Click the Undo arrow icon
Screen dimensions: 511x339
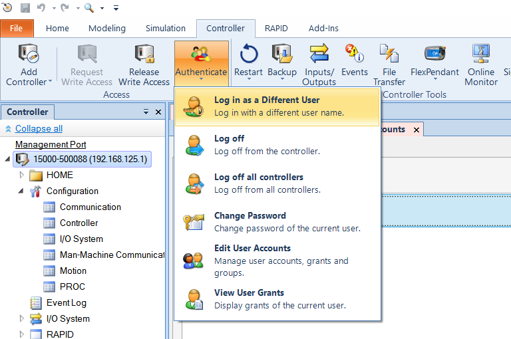click(x=41, y=7)
